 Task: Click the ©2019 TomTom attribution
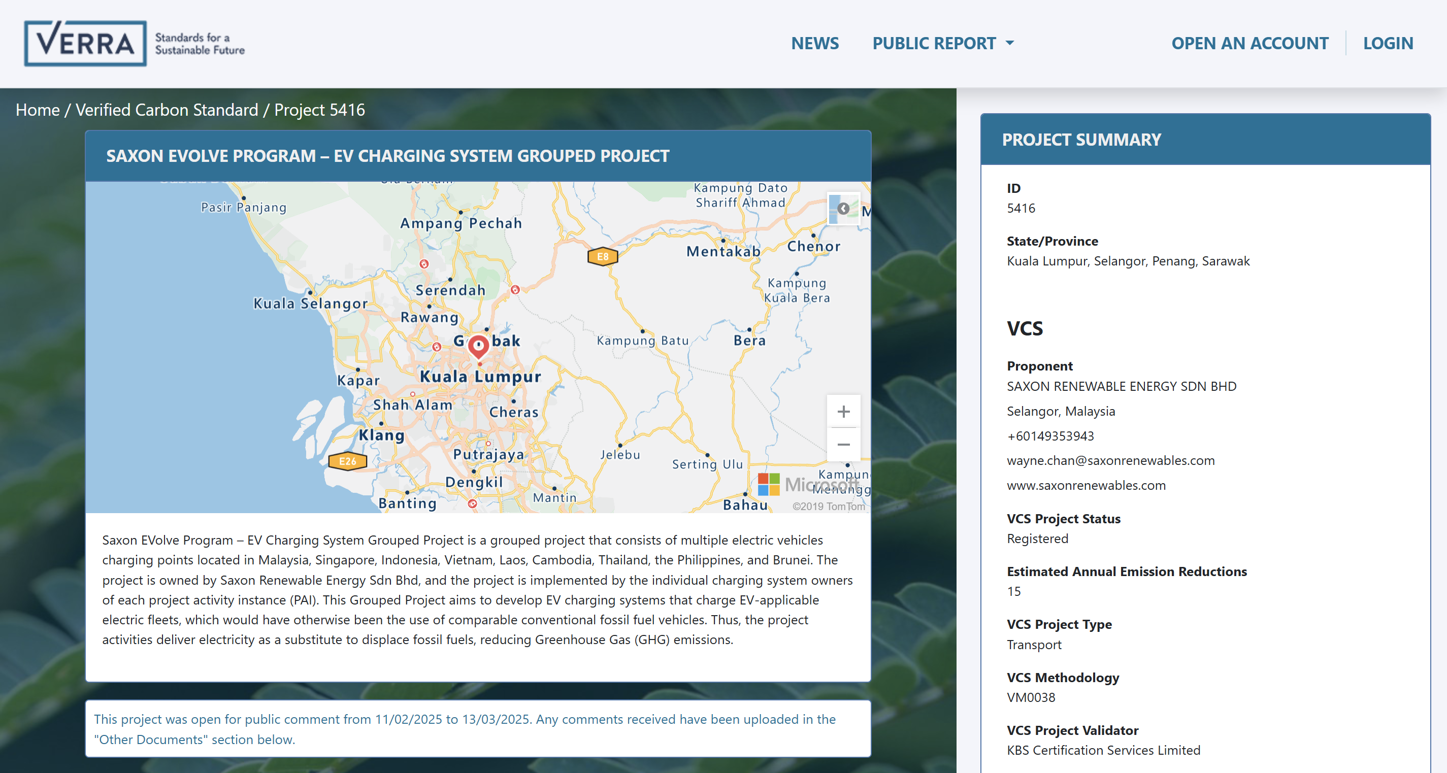[828, 506]
